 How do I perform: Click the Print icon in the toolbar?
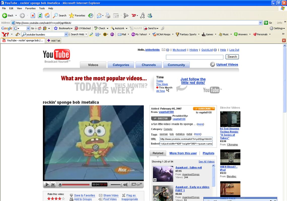(108, 16)
